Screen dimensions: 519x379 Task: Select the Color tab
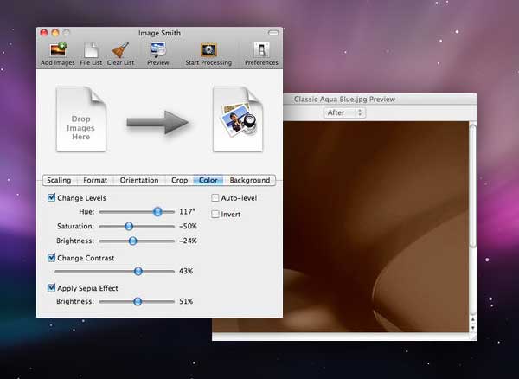pyautogui.click(x=208, y=180)
